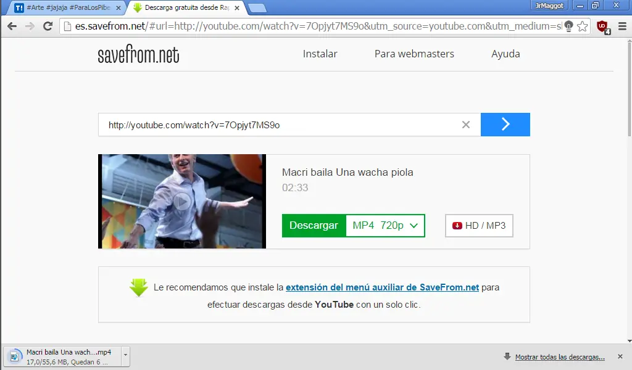Open a new tab
The image size is (632, 370).
[257, 8]
